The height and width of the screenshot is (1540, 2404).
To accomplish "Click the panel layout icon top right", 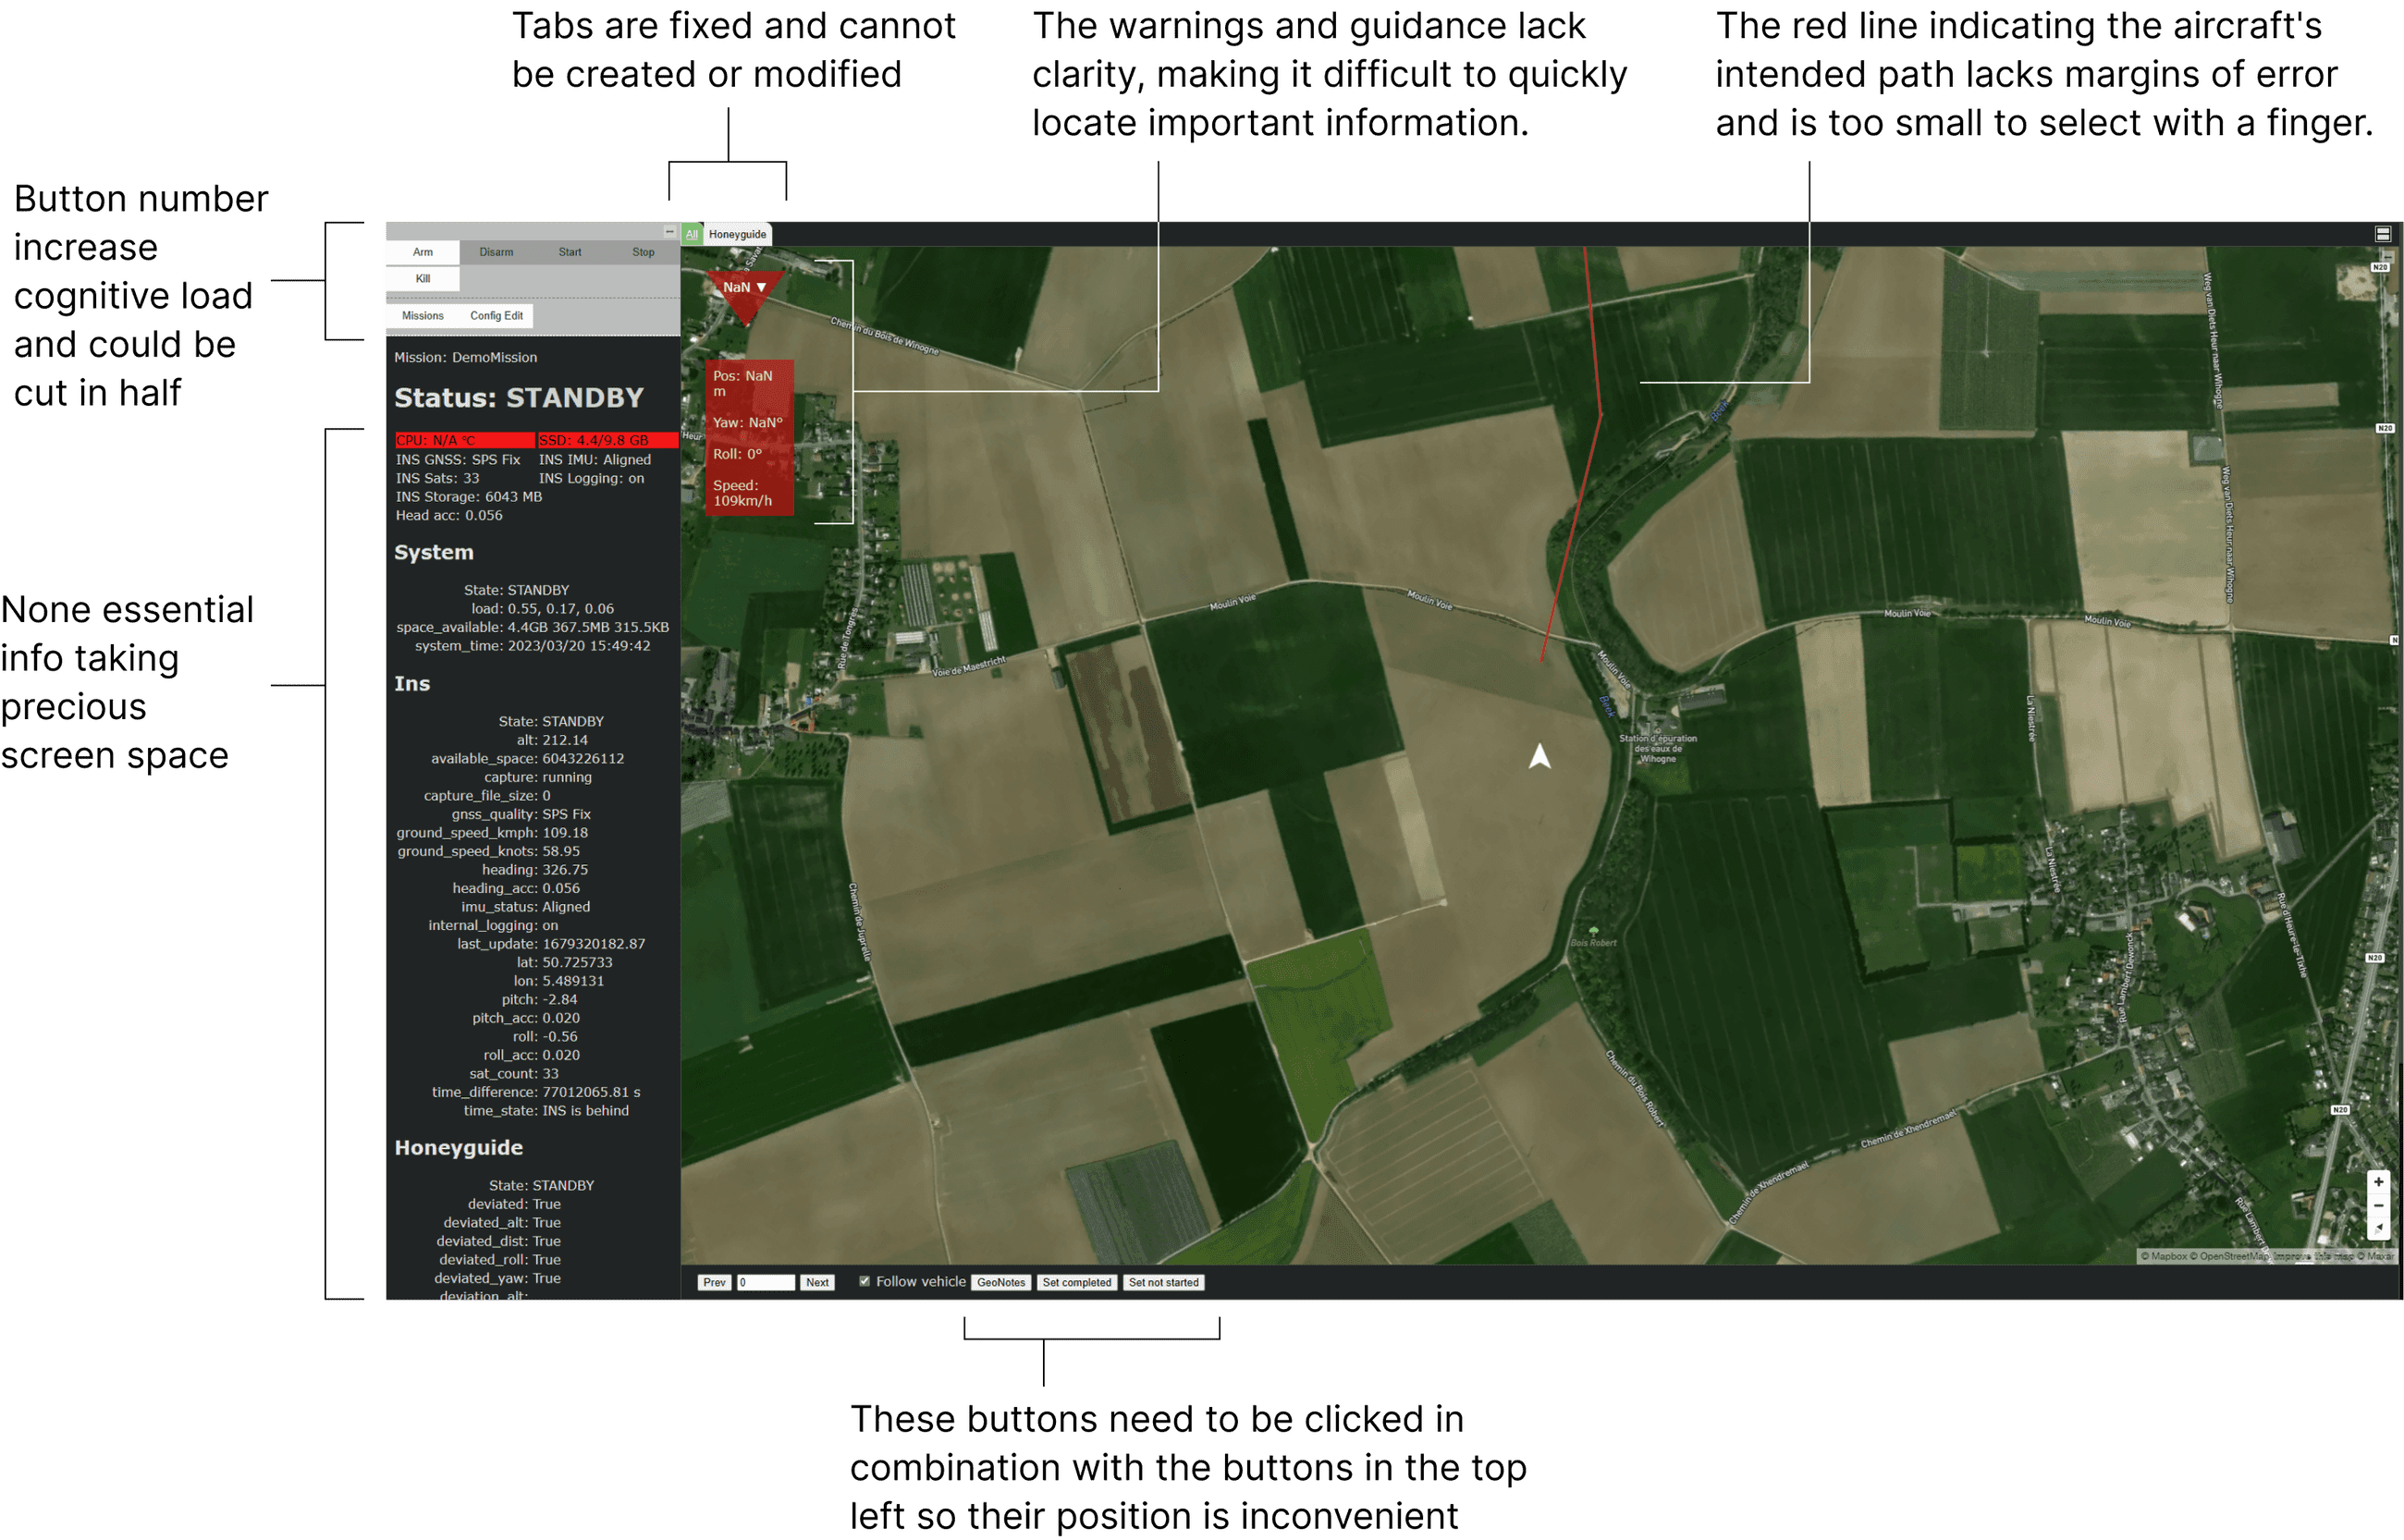I will coord(2383,234).
